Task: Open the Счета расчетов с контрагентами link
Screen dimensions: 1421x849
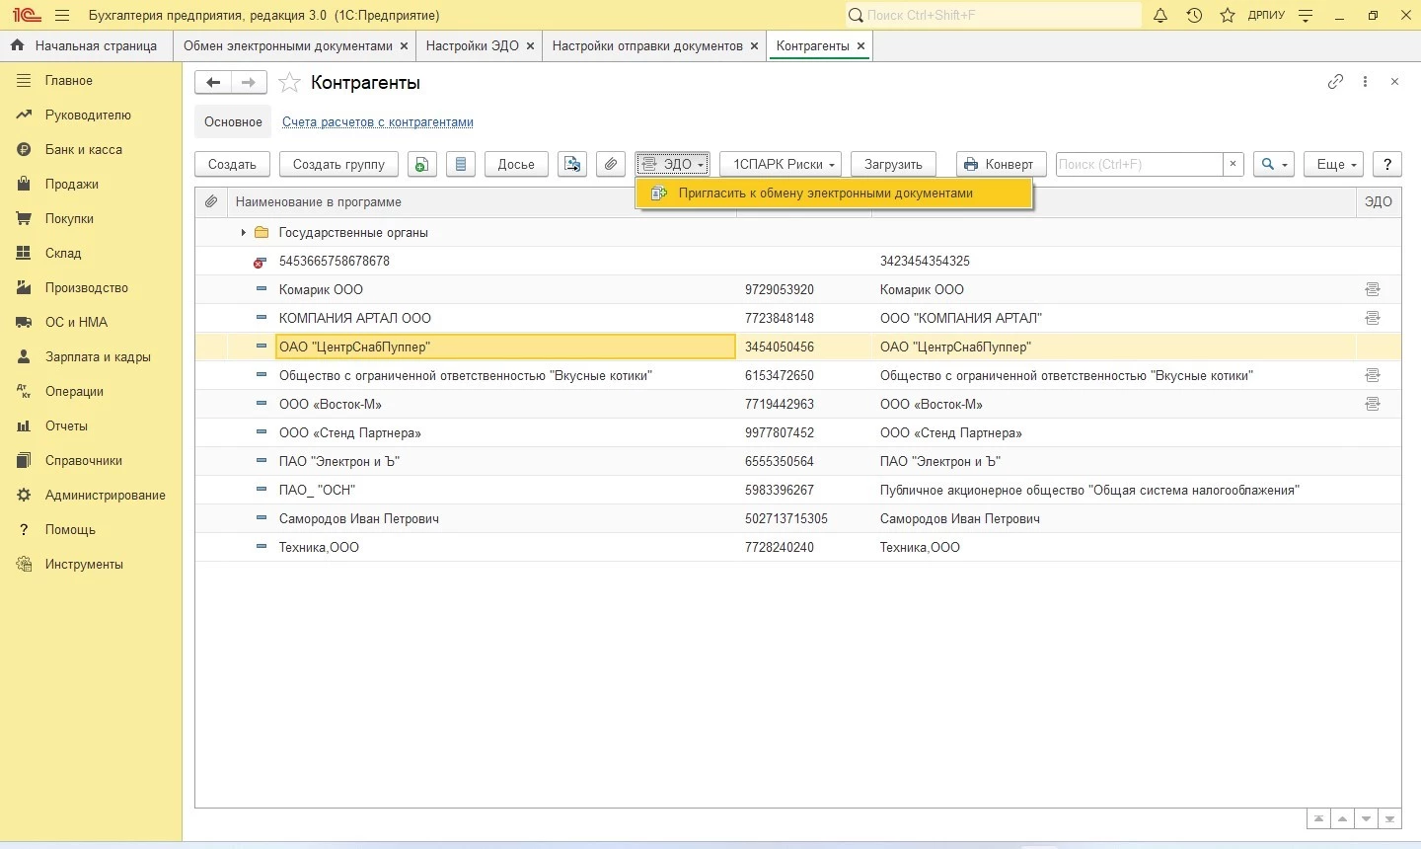Action: (x=377, y=122)
